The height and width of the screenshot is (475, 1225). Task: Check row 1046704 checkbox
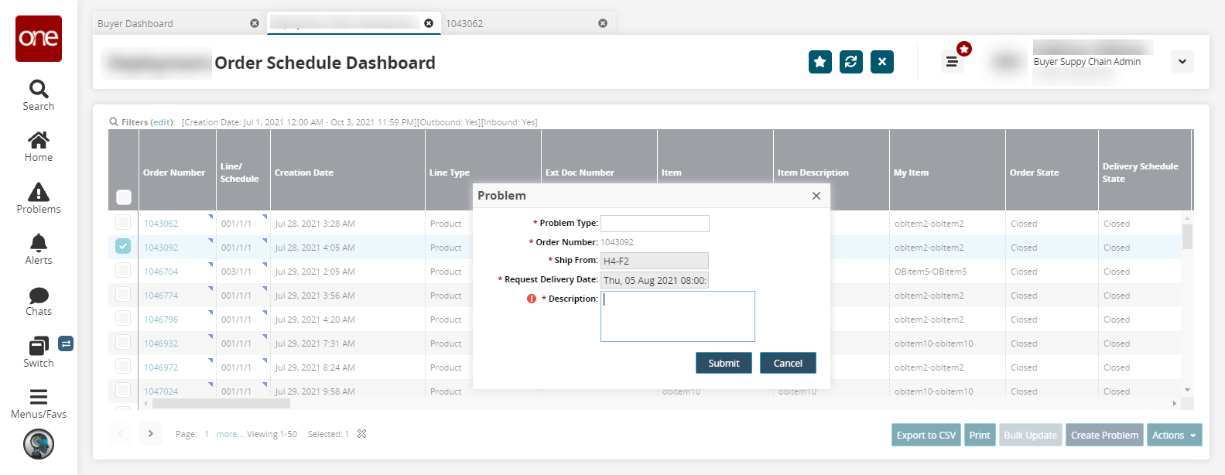click(x=123, y=271)
